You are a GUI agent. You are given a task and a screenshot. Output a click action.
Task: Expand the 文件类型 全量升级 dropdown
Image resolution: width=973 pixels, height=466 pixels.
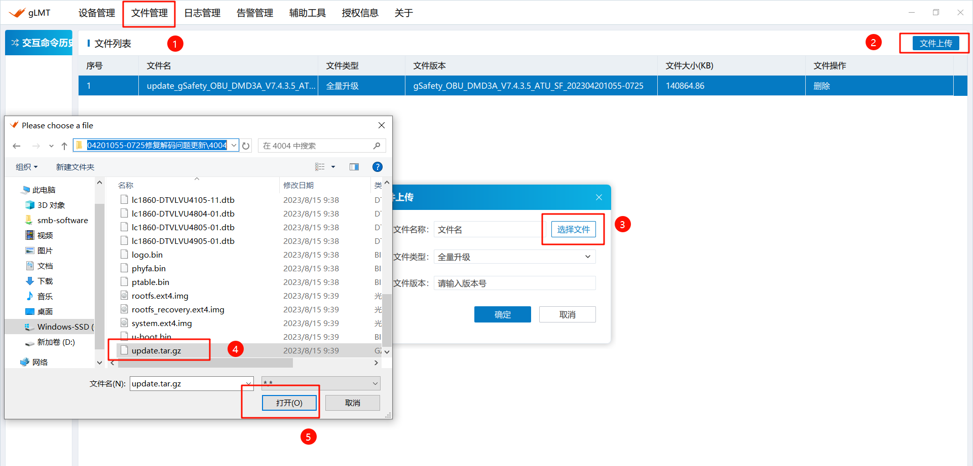[x=587, y=257]
